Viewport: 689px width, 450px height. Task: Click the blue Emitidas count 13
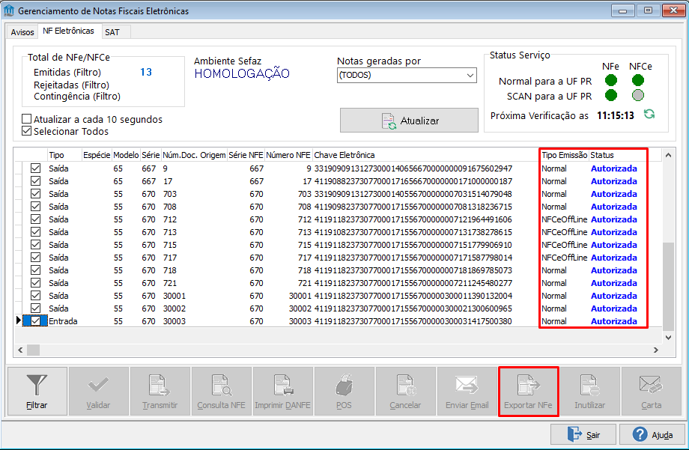pyautogui.click(x=146, y=72)
